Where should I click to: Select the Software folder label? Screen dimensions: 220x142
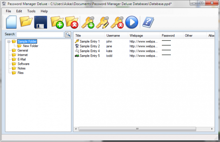(x=23, y=64)
